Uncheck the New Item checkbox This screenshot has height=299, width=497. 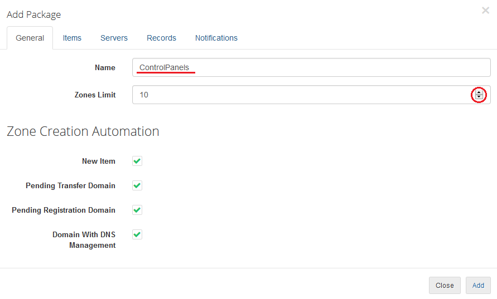(x=137, y=161)
